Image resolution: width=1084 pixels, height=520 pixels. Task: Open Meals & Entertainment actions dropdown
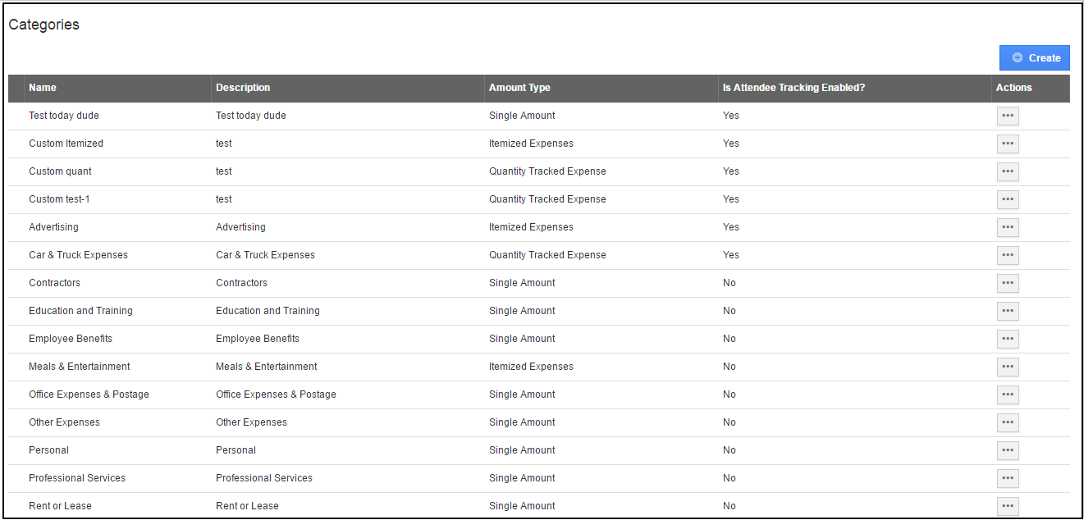[1008, 367]
